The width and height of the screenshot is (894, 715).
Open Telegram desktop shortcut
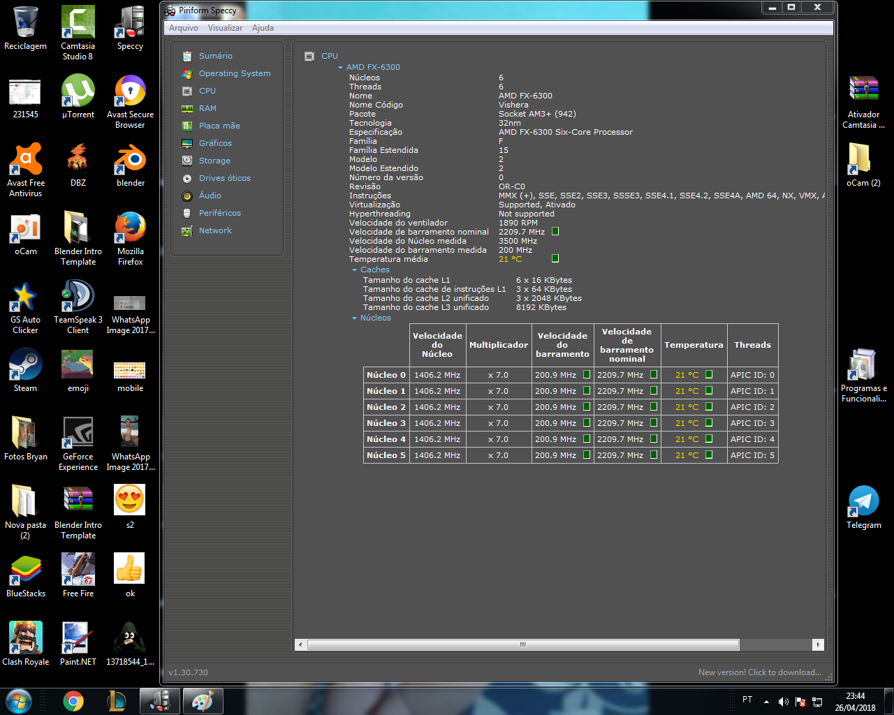coord(864,507)
